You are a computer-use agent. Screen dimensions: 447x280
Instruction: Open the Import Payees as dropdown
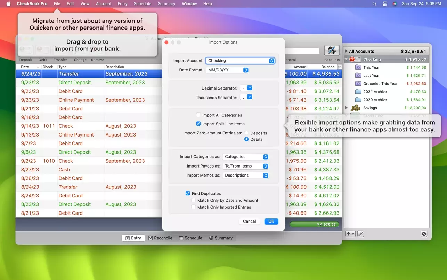245,166
